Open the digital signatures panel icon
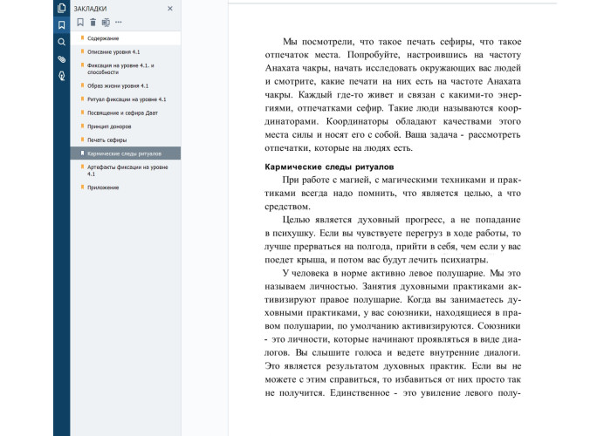The image size is (611, 436). (61, 76)
